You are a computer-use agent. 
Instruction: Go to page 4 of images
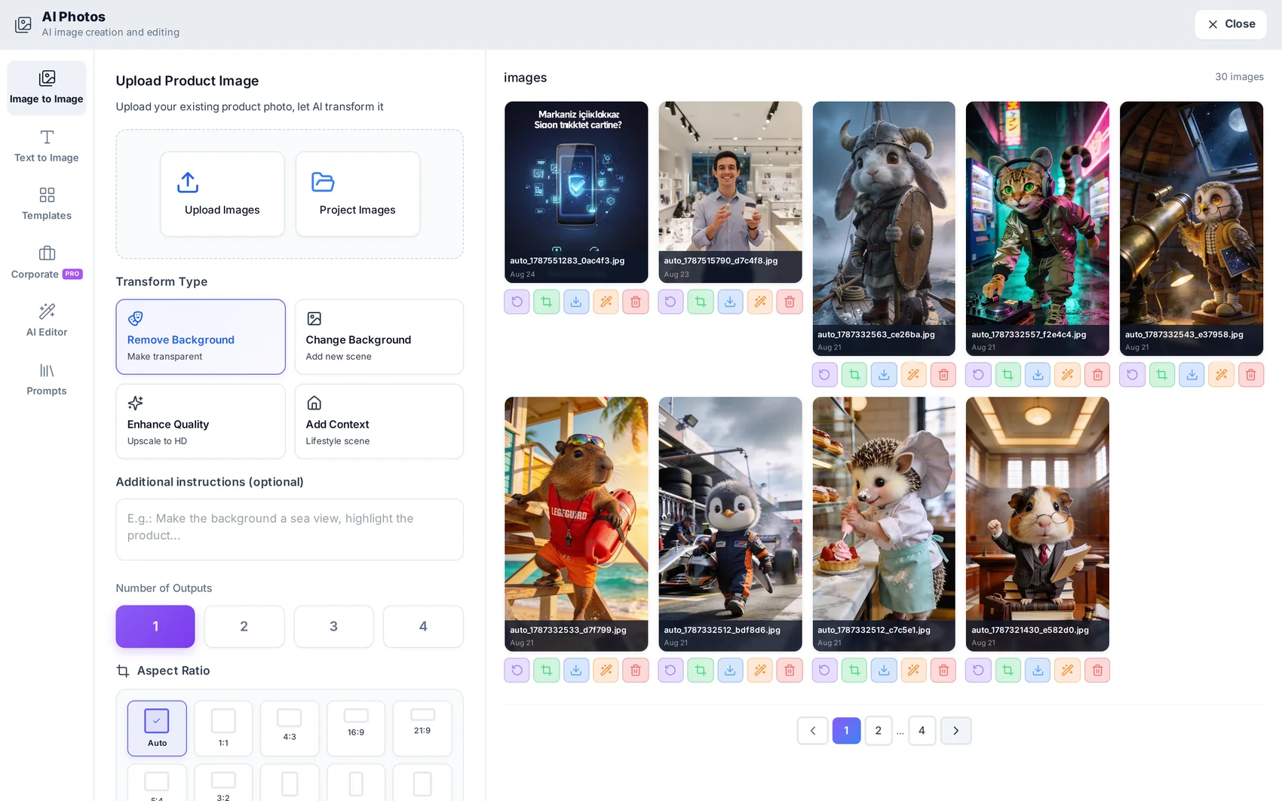point(922,731)
